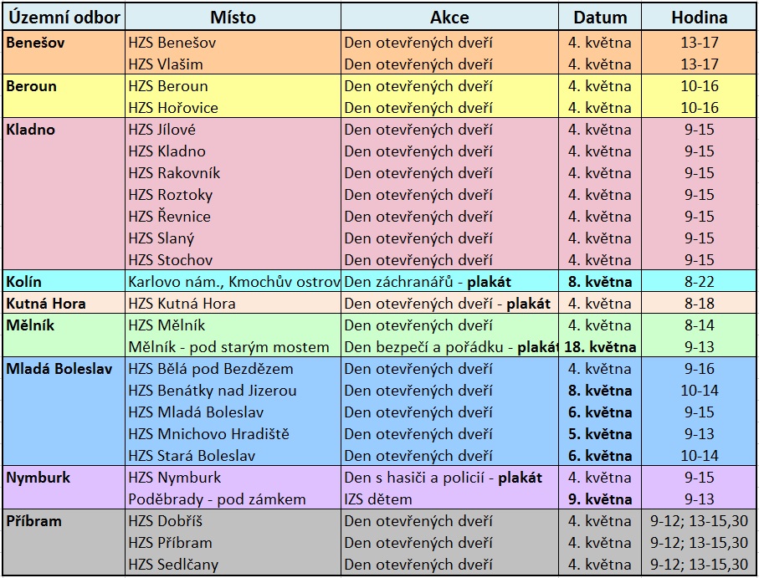This screenshot has width=759, height=578.
Task: Select the Datum column header
Action: pos(600,17)
